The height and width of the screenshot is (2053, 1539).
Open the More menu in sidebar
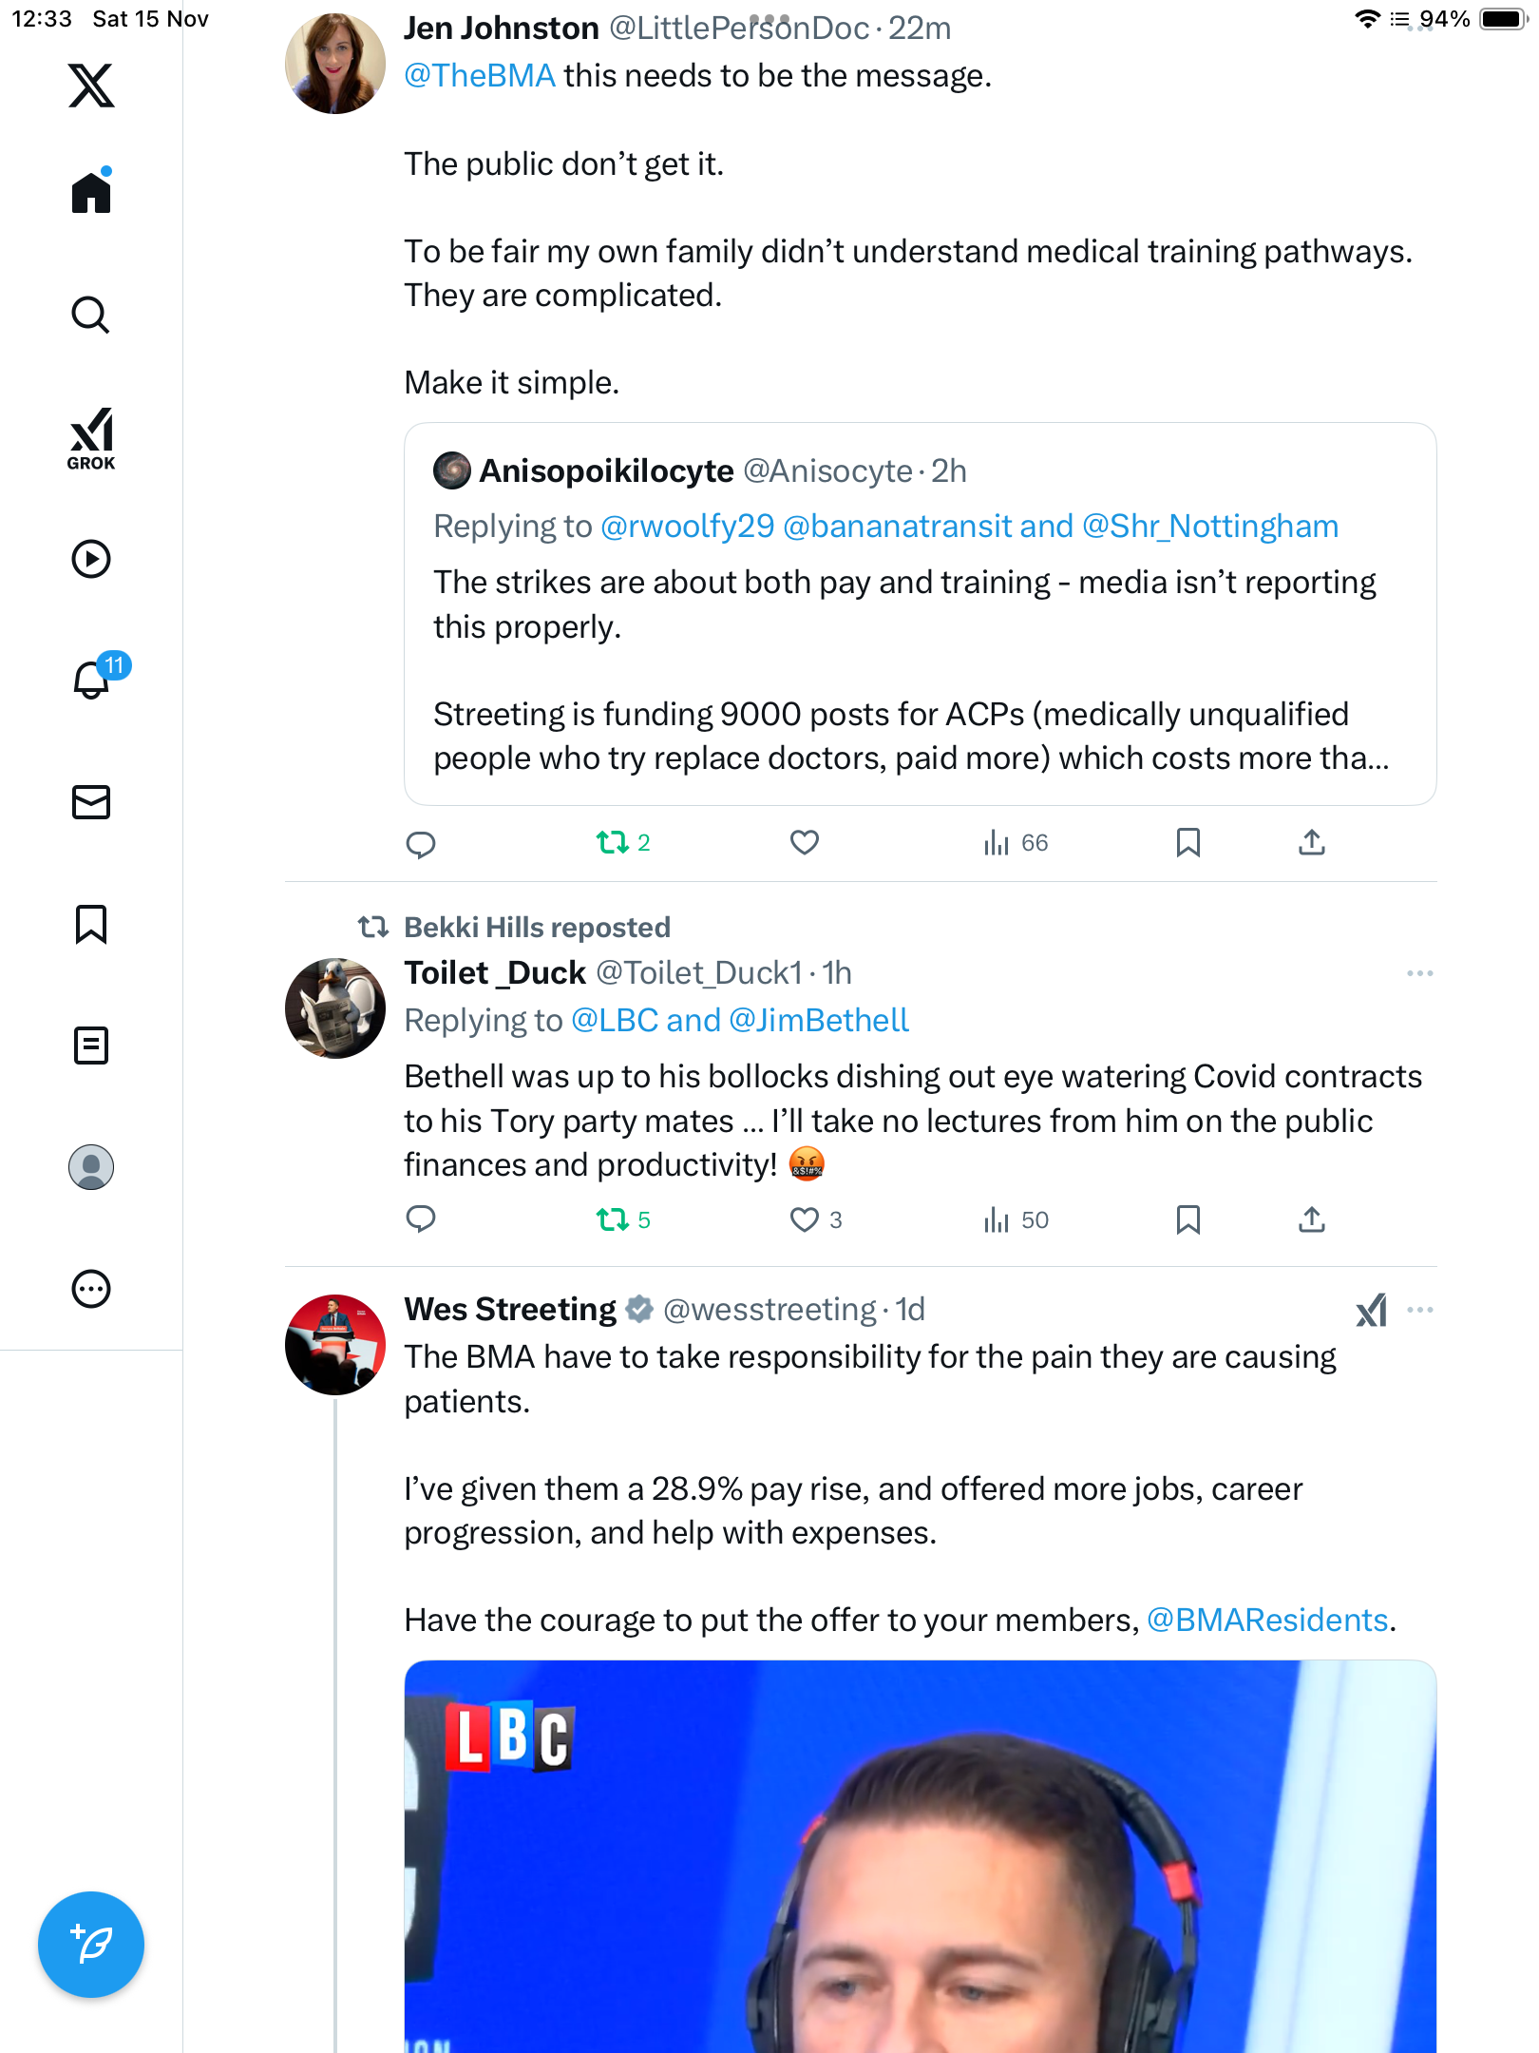(91, 1289)
